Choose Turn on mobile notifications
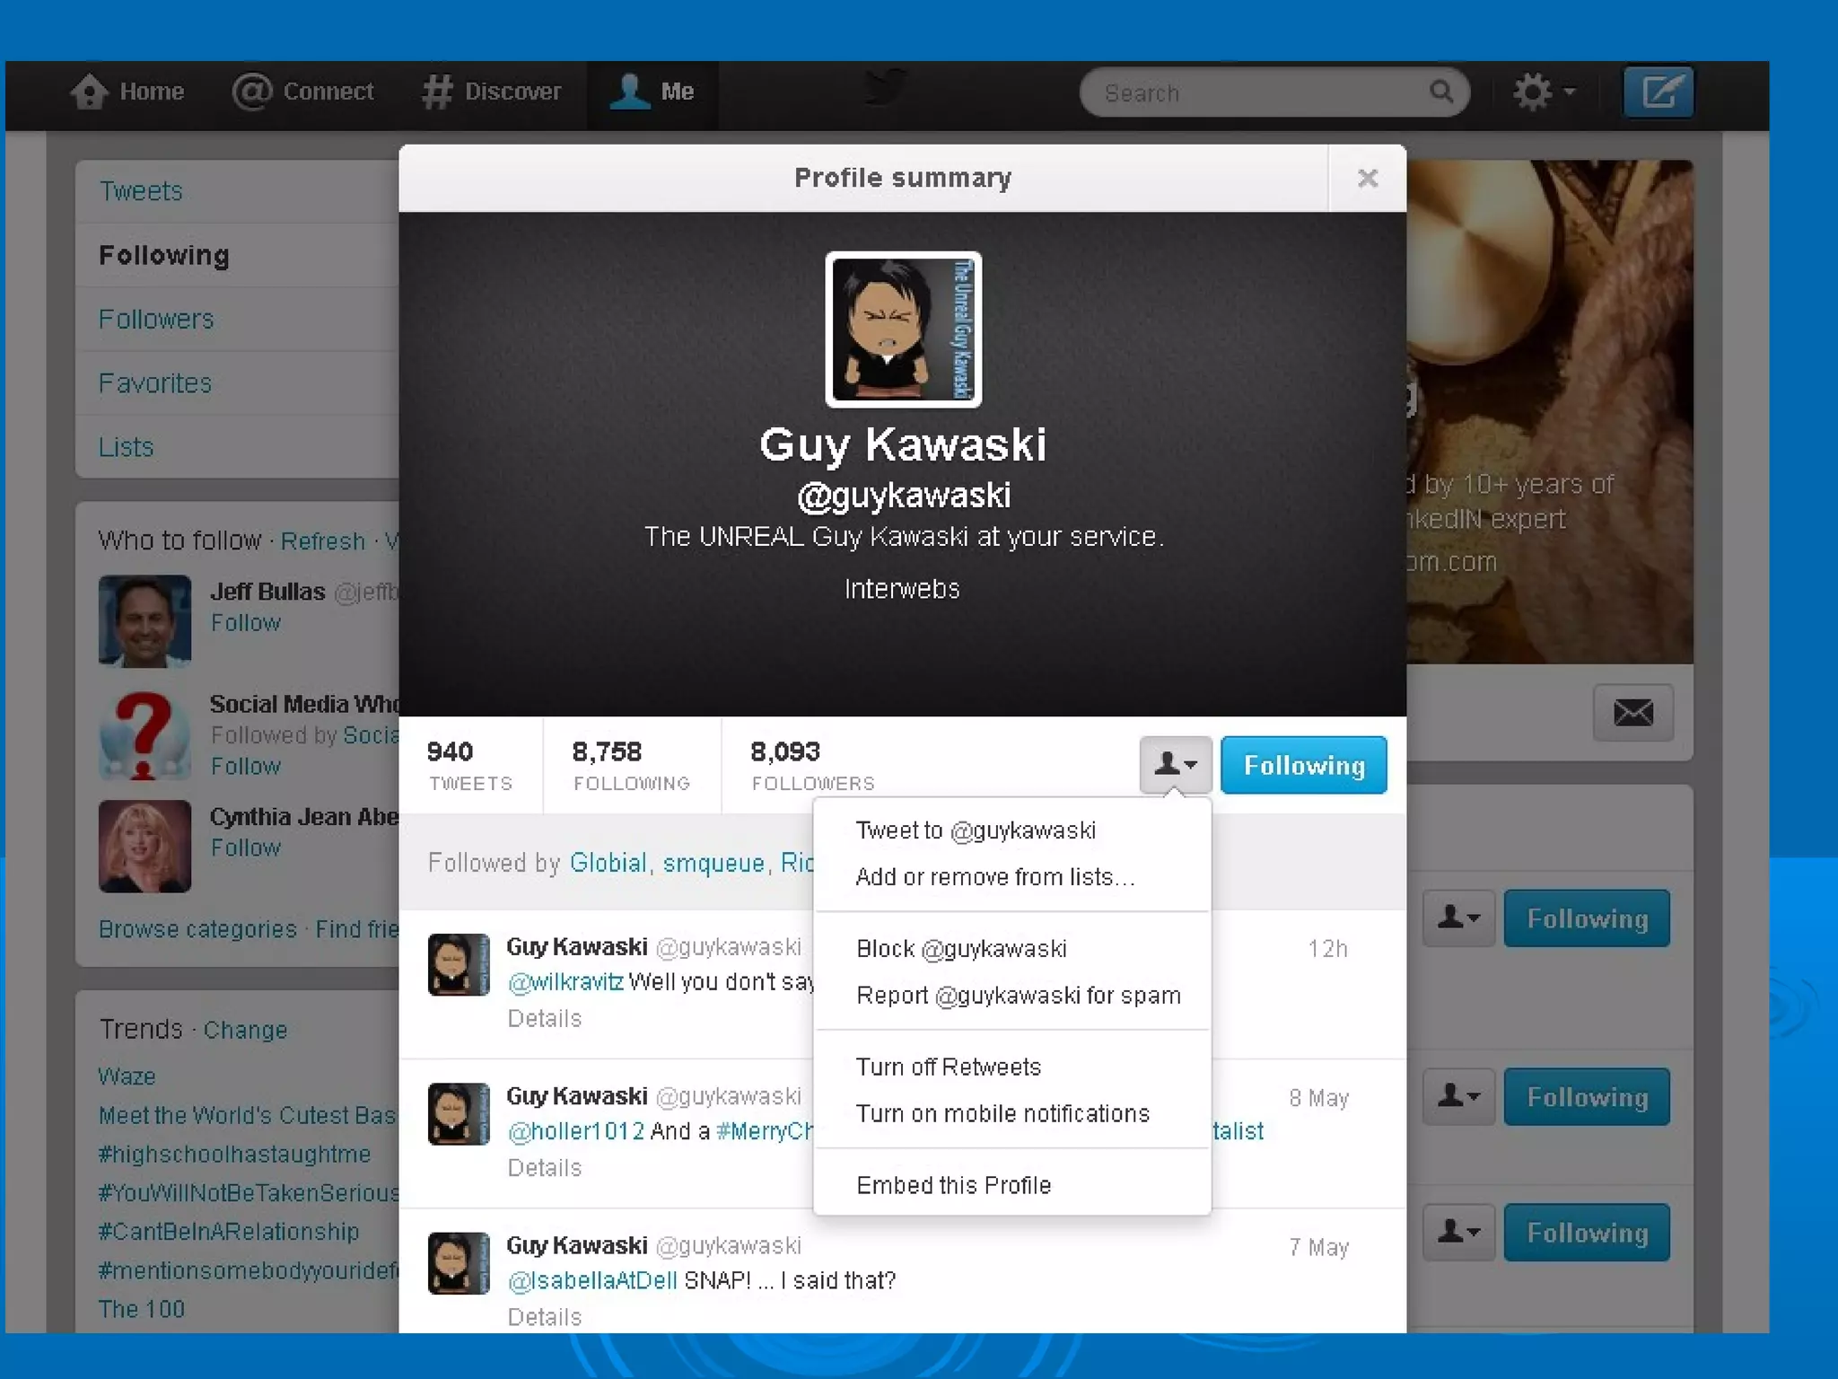The image size is (1838, 1379). pos(1002,1113)
